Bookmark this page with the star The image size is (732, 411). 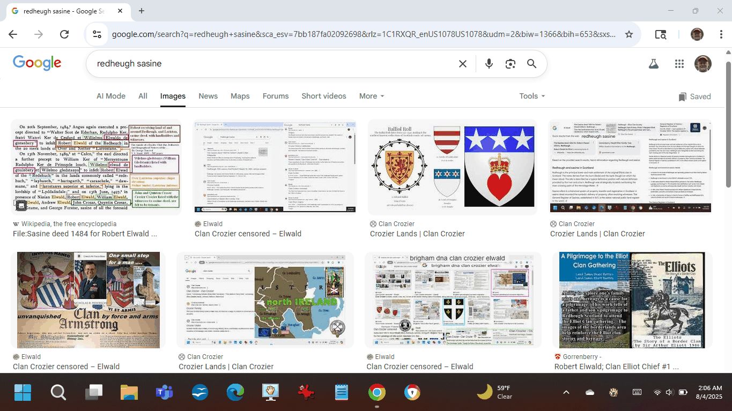point(629,34)
